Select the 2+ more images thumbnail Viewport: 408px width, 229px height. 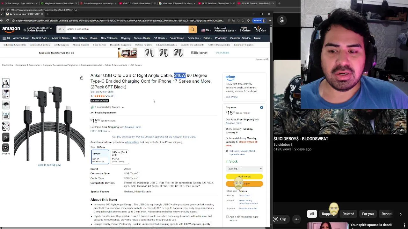pyautogui.click(x=6, y=137)
